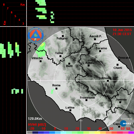Screen dimensions: 134x134
Task: Click the time text 21:30 CEST
Action: pos(122,34)
